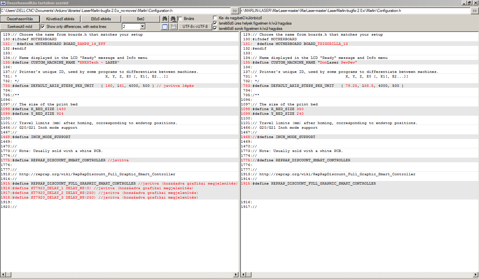The image size is (479, 279).
Task: Click the UTF-8<->UTF-8 encoding button
Action: (195, 27)
